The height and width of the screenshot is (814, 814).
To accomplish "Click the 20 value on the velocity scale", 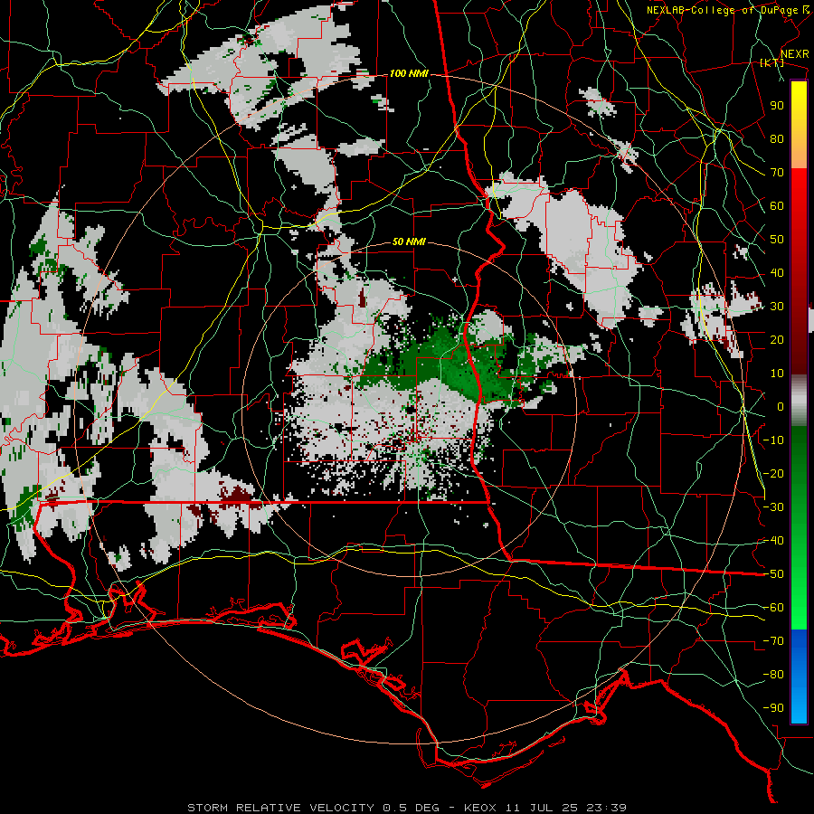I will coord(777,340).
